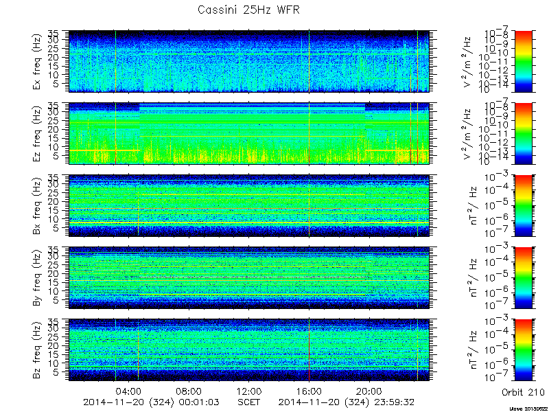
Task: Click the 04:00 time axis label
Action: pos(129,391)
